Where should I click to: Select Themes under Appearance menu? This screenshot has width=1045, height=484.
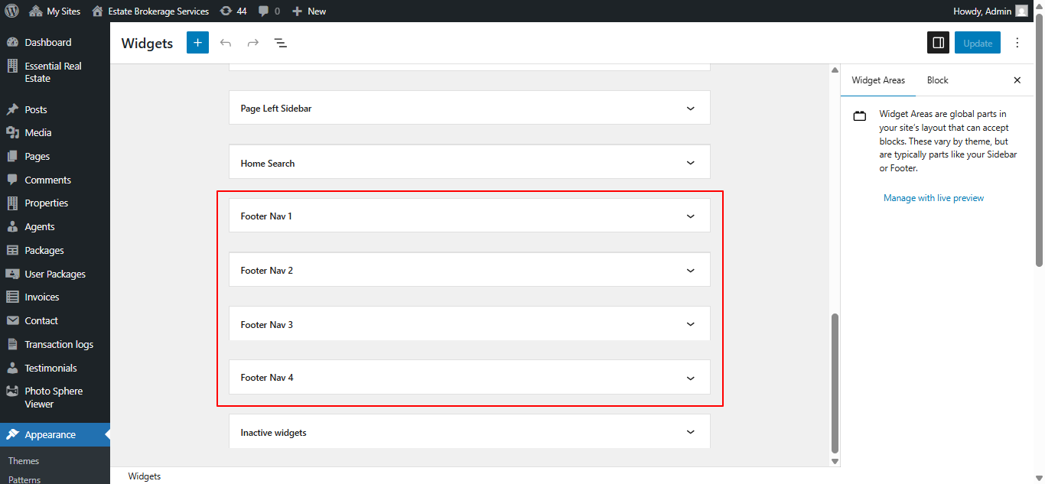(23, 460)
